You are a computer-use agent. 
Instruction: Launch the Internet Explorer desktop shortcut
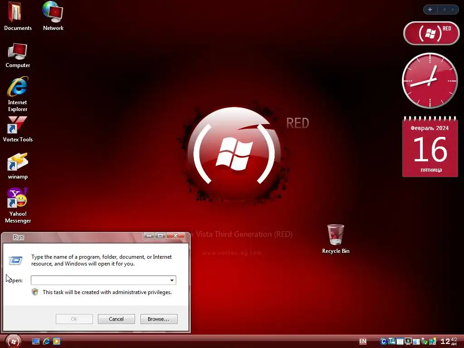(18, 95)
